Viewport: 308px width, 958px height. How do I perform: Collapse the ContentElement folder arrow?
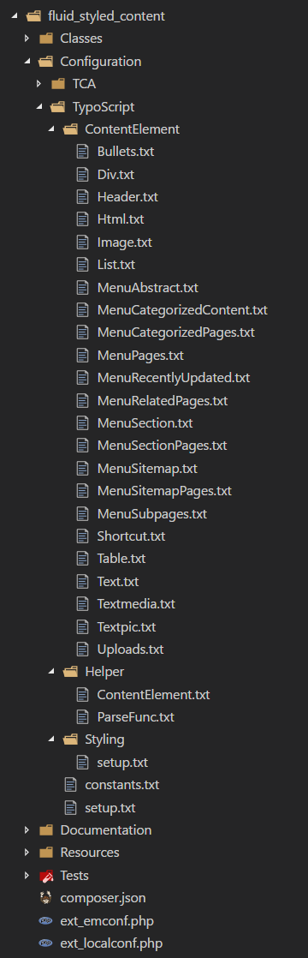click(51, 129)
